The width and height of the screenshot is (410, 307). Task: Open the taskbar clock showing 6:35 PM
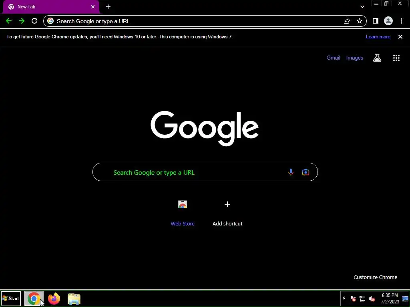(390, 299)
